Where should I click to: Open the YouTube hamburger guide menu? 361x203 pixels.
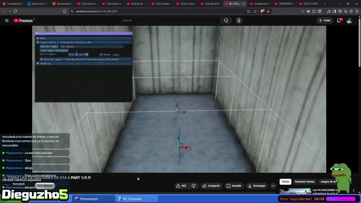(x=7, y=20)
